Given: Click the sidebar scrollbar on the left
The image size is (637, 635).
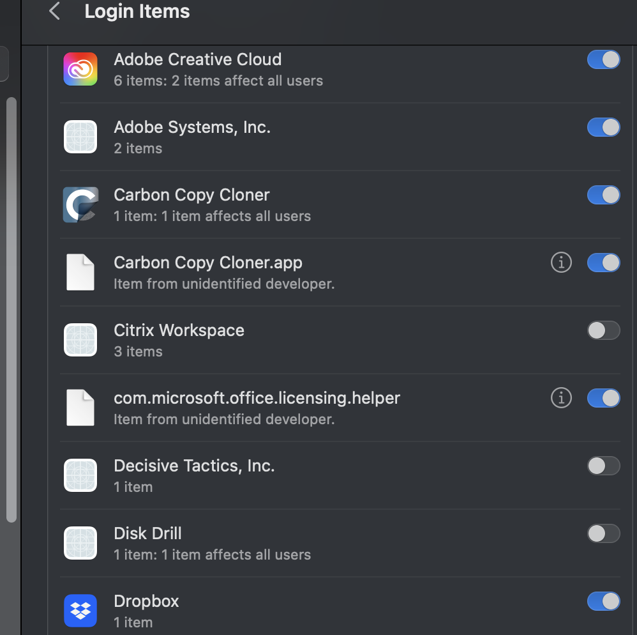Looking at the screenshot, I should [x=11, y=307].
